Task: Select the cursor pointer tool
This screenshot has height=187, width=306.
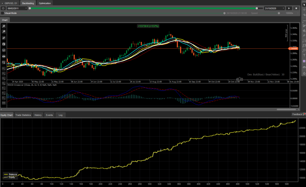Action: point(304,5)
